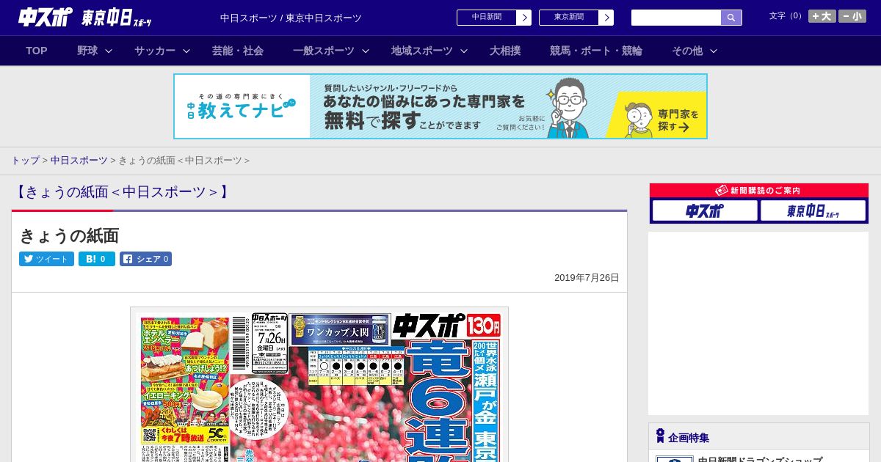881x462 pixels.
Task: Open the newspaper front page image
Action: point(319,385)
